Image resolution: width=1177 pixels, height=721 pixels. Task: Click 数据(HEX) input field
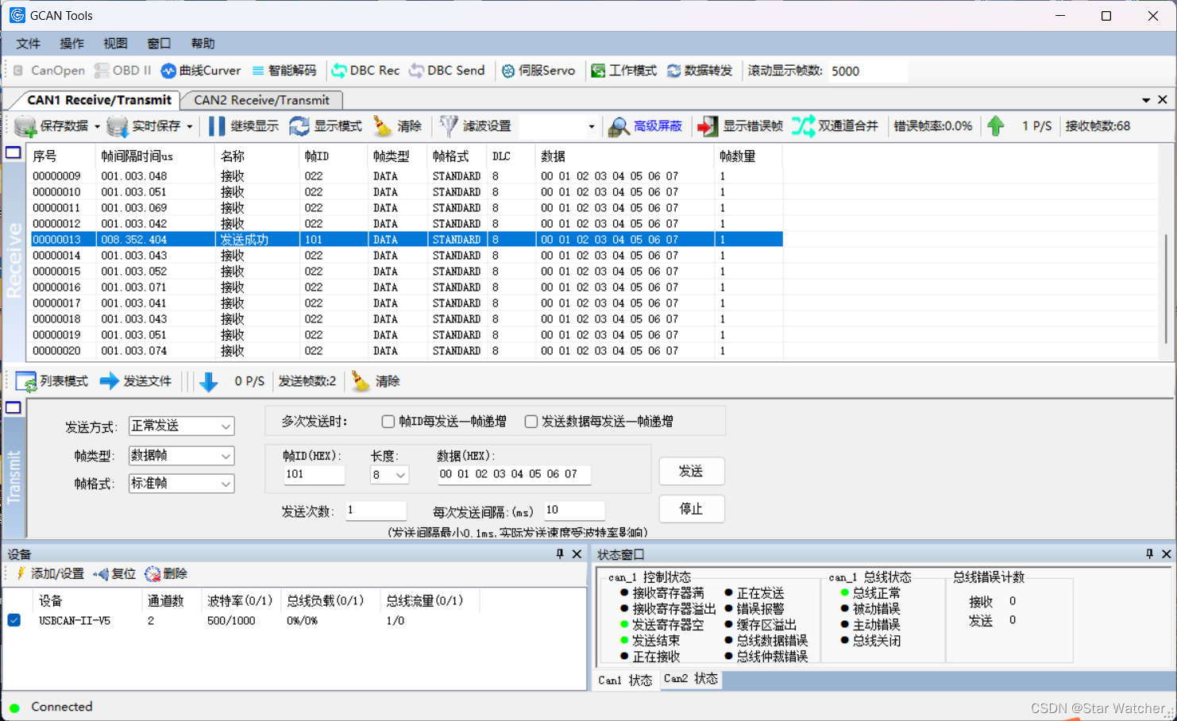pos(514,475)
